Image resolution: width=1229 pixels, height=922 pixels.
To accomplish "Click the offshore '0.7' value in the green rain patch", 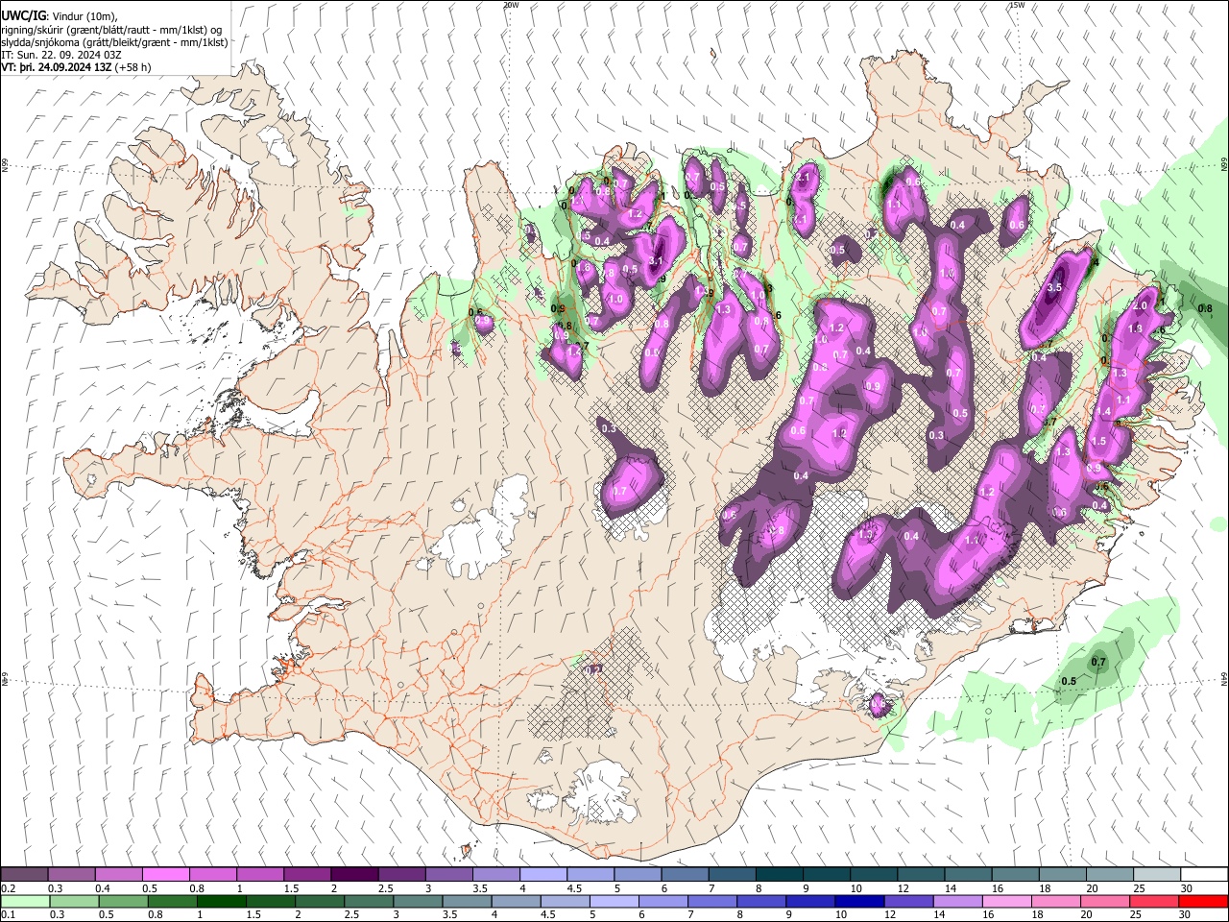I will tap(1099, 662).
